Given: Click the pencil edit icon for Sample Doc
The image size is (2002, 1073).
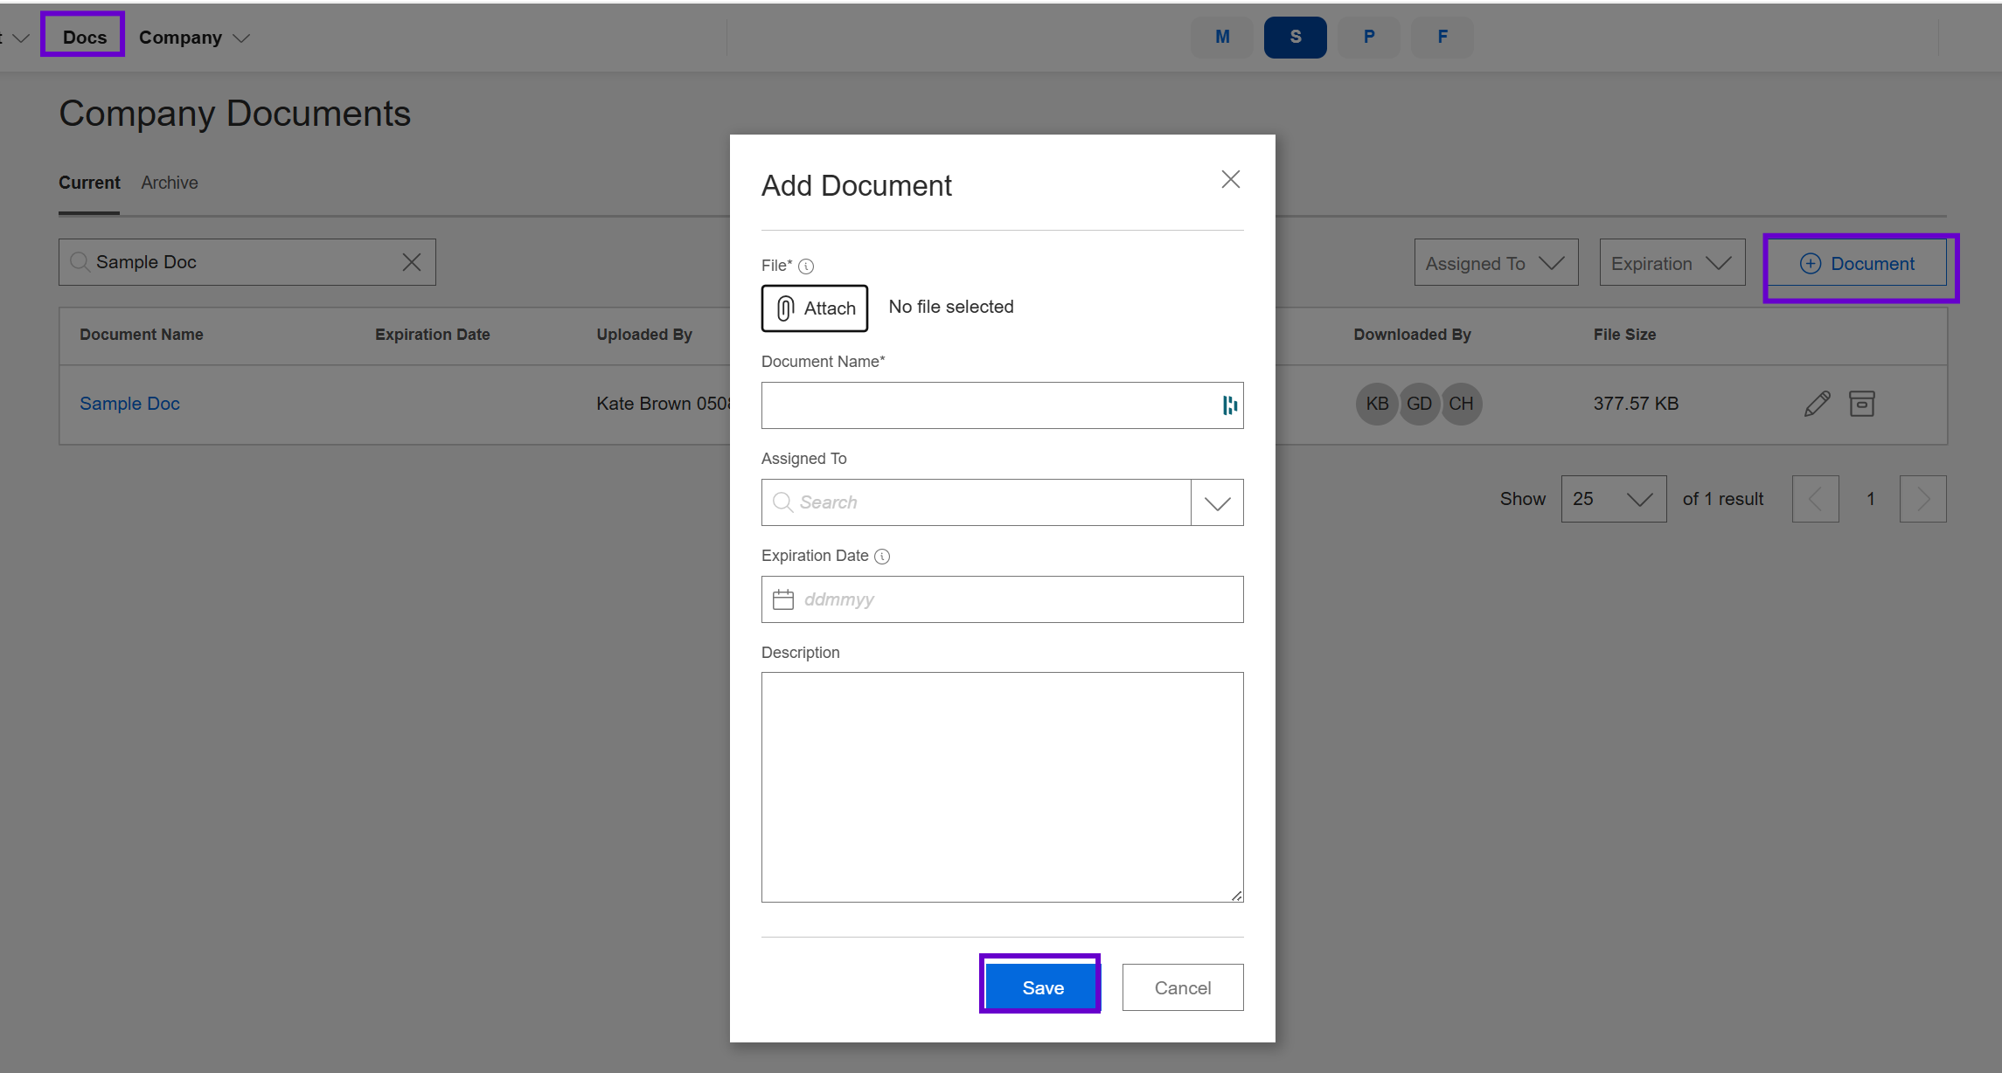Looking at the screenshot, I should tap(1817, 404).
